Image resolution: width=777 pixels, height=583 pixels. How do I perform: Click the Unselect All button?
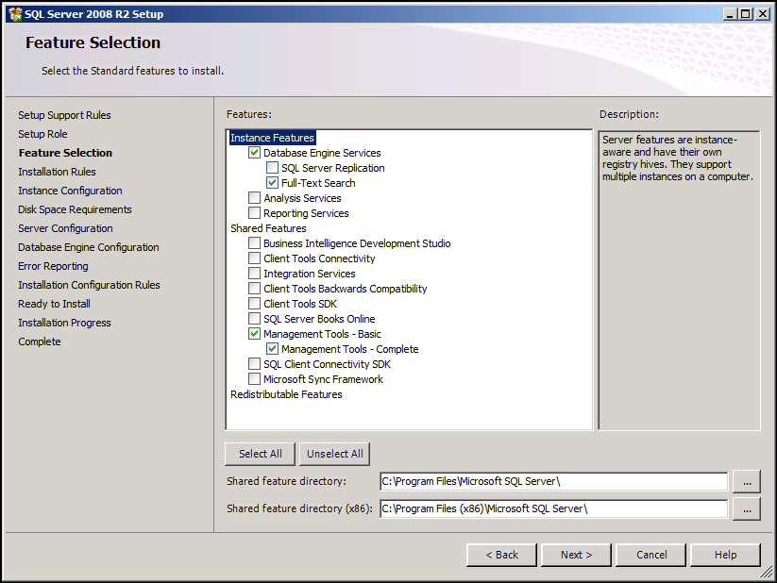click(x=334, y=454)
